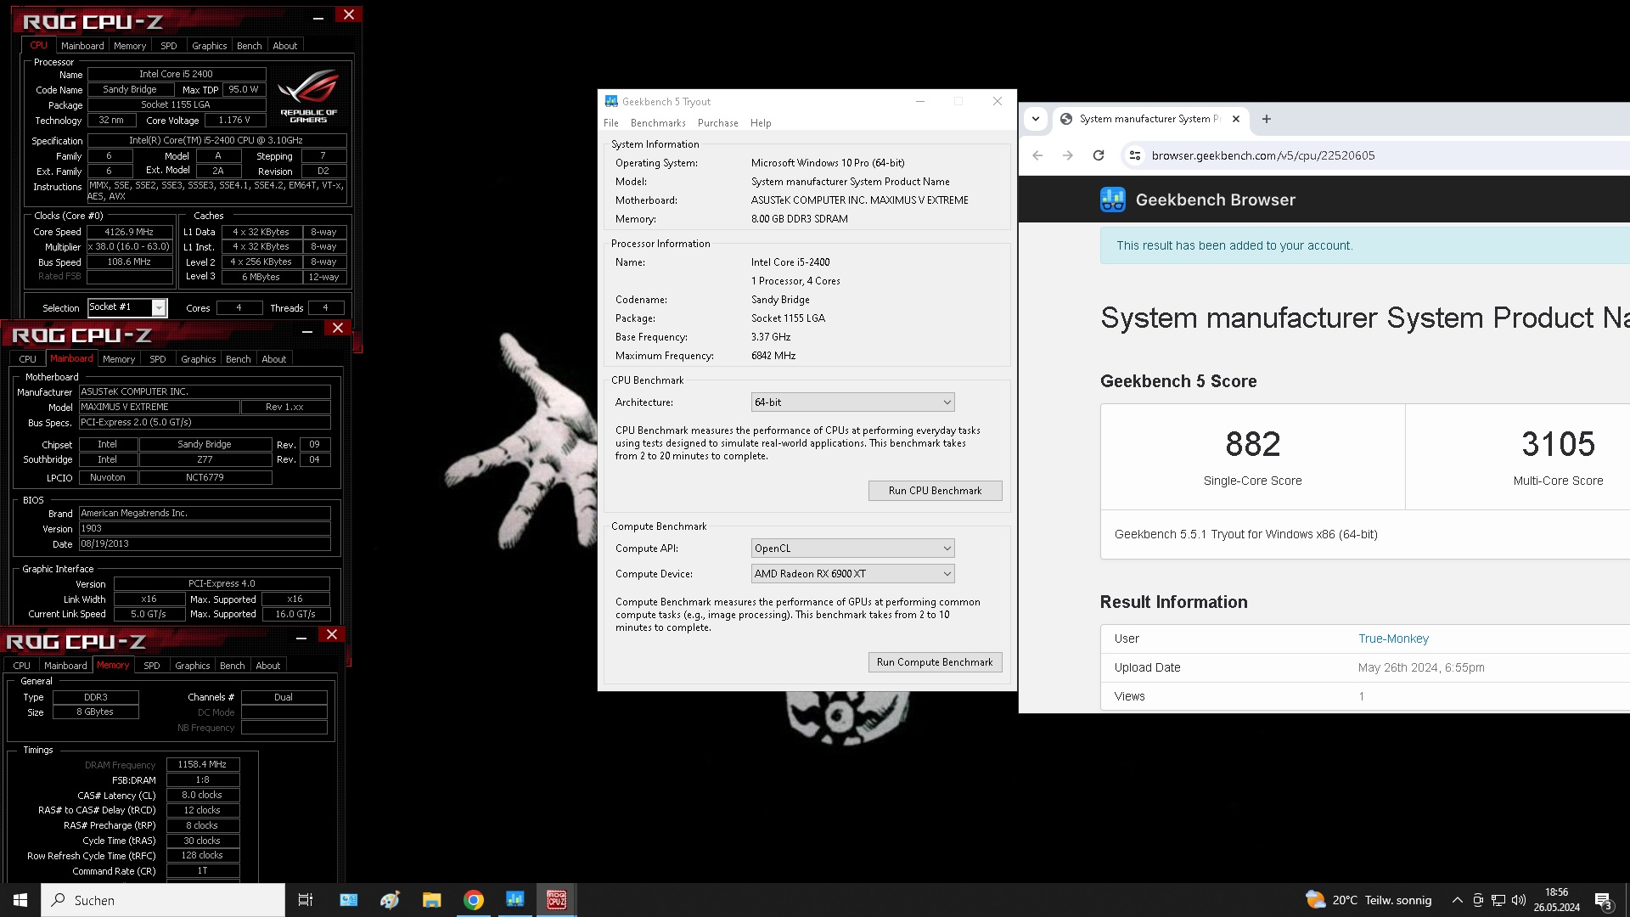Screen dimensions: 1630x917
Task: Open Task View in taskbar
Action: (306, 900)
